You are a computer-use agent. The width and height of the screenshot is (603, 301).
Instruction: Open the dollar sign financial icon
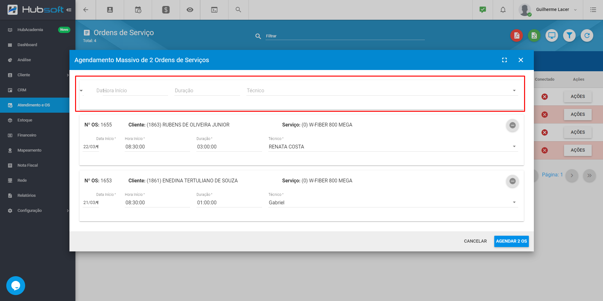[166, 10]
